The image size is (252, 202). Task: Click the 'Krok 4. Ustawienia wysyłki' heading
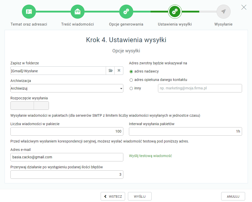click(126, 40)
